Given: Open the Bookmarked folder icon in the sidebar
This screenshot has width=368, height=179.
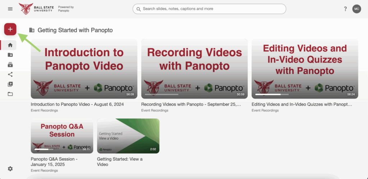Looking at the screenshot, I should [x=10, y=55].
